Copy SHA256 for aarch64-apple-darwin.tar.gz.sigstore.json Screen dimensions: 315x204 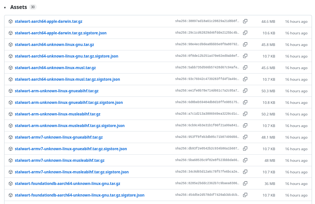coord(245,33)
